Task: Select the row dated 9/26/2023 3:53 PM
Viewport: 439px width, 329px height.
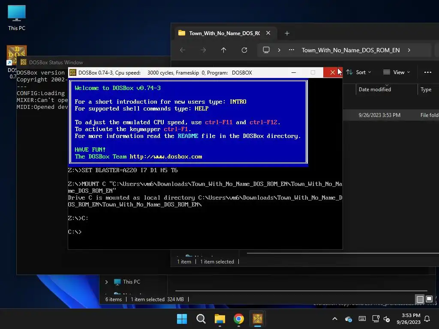Action: click(x=391, y=115)
